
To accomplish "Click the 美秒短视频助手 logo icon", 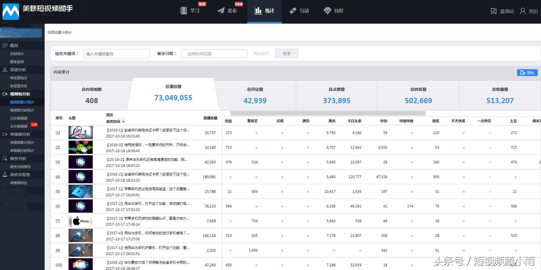I will (11, 12).
